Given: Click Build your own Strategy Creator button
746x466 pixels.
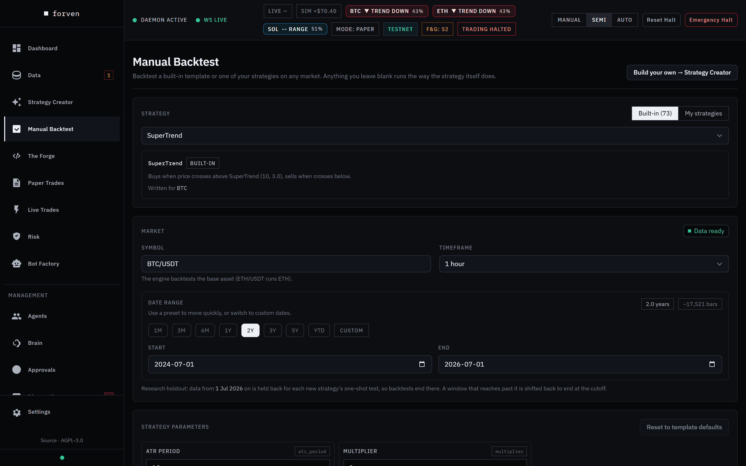Looking at the screenshot, I should (x=682, y=72).
